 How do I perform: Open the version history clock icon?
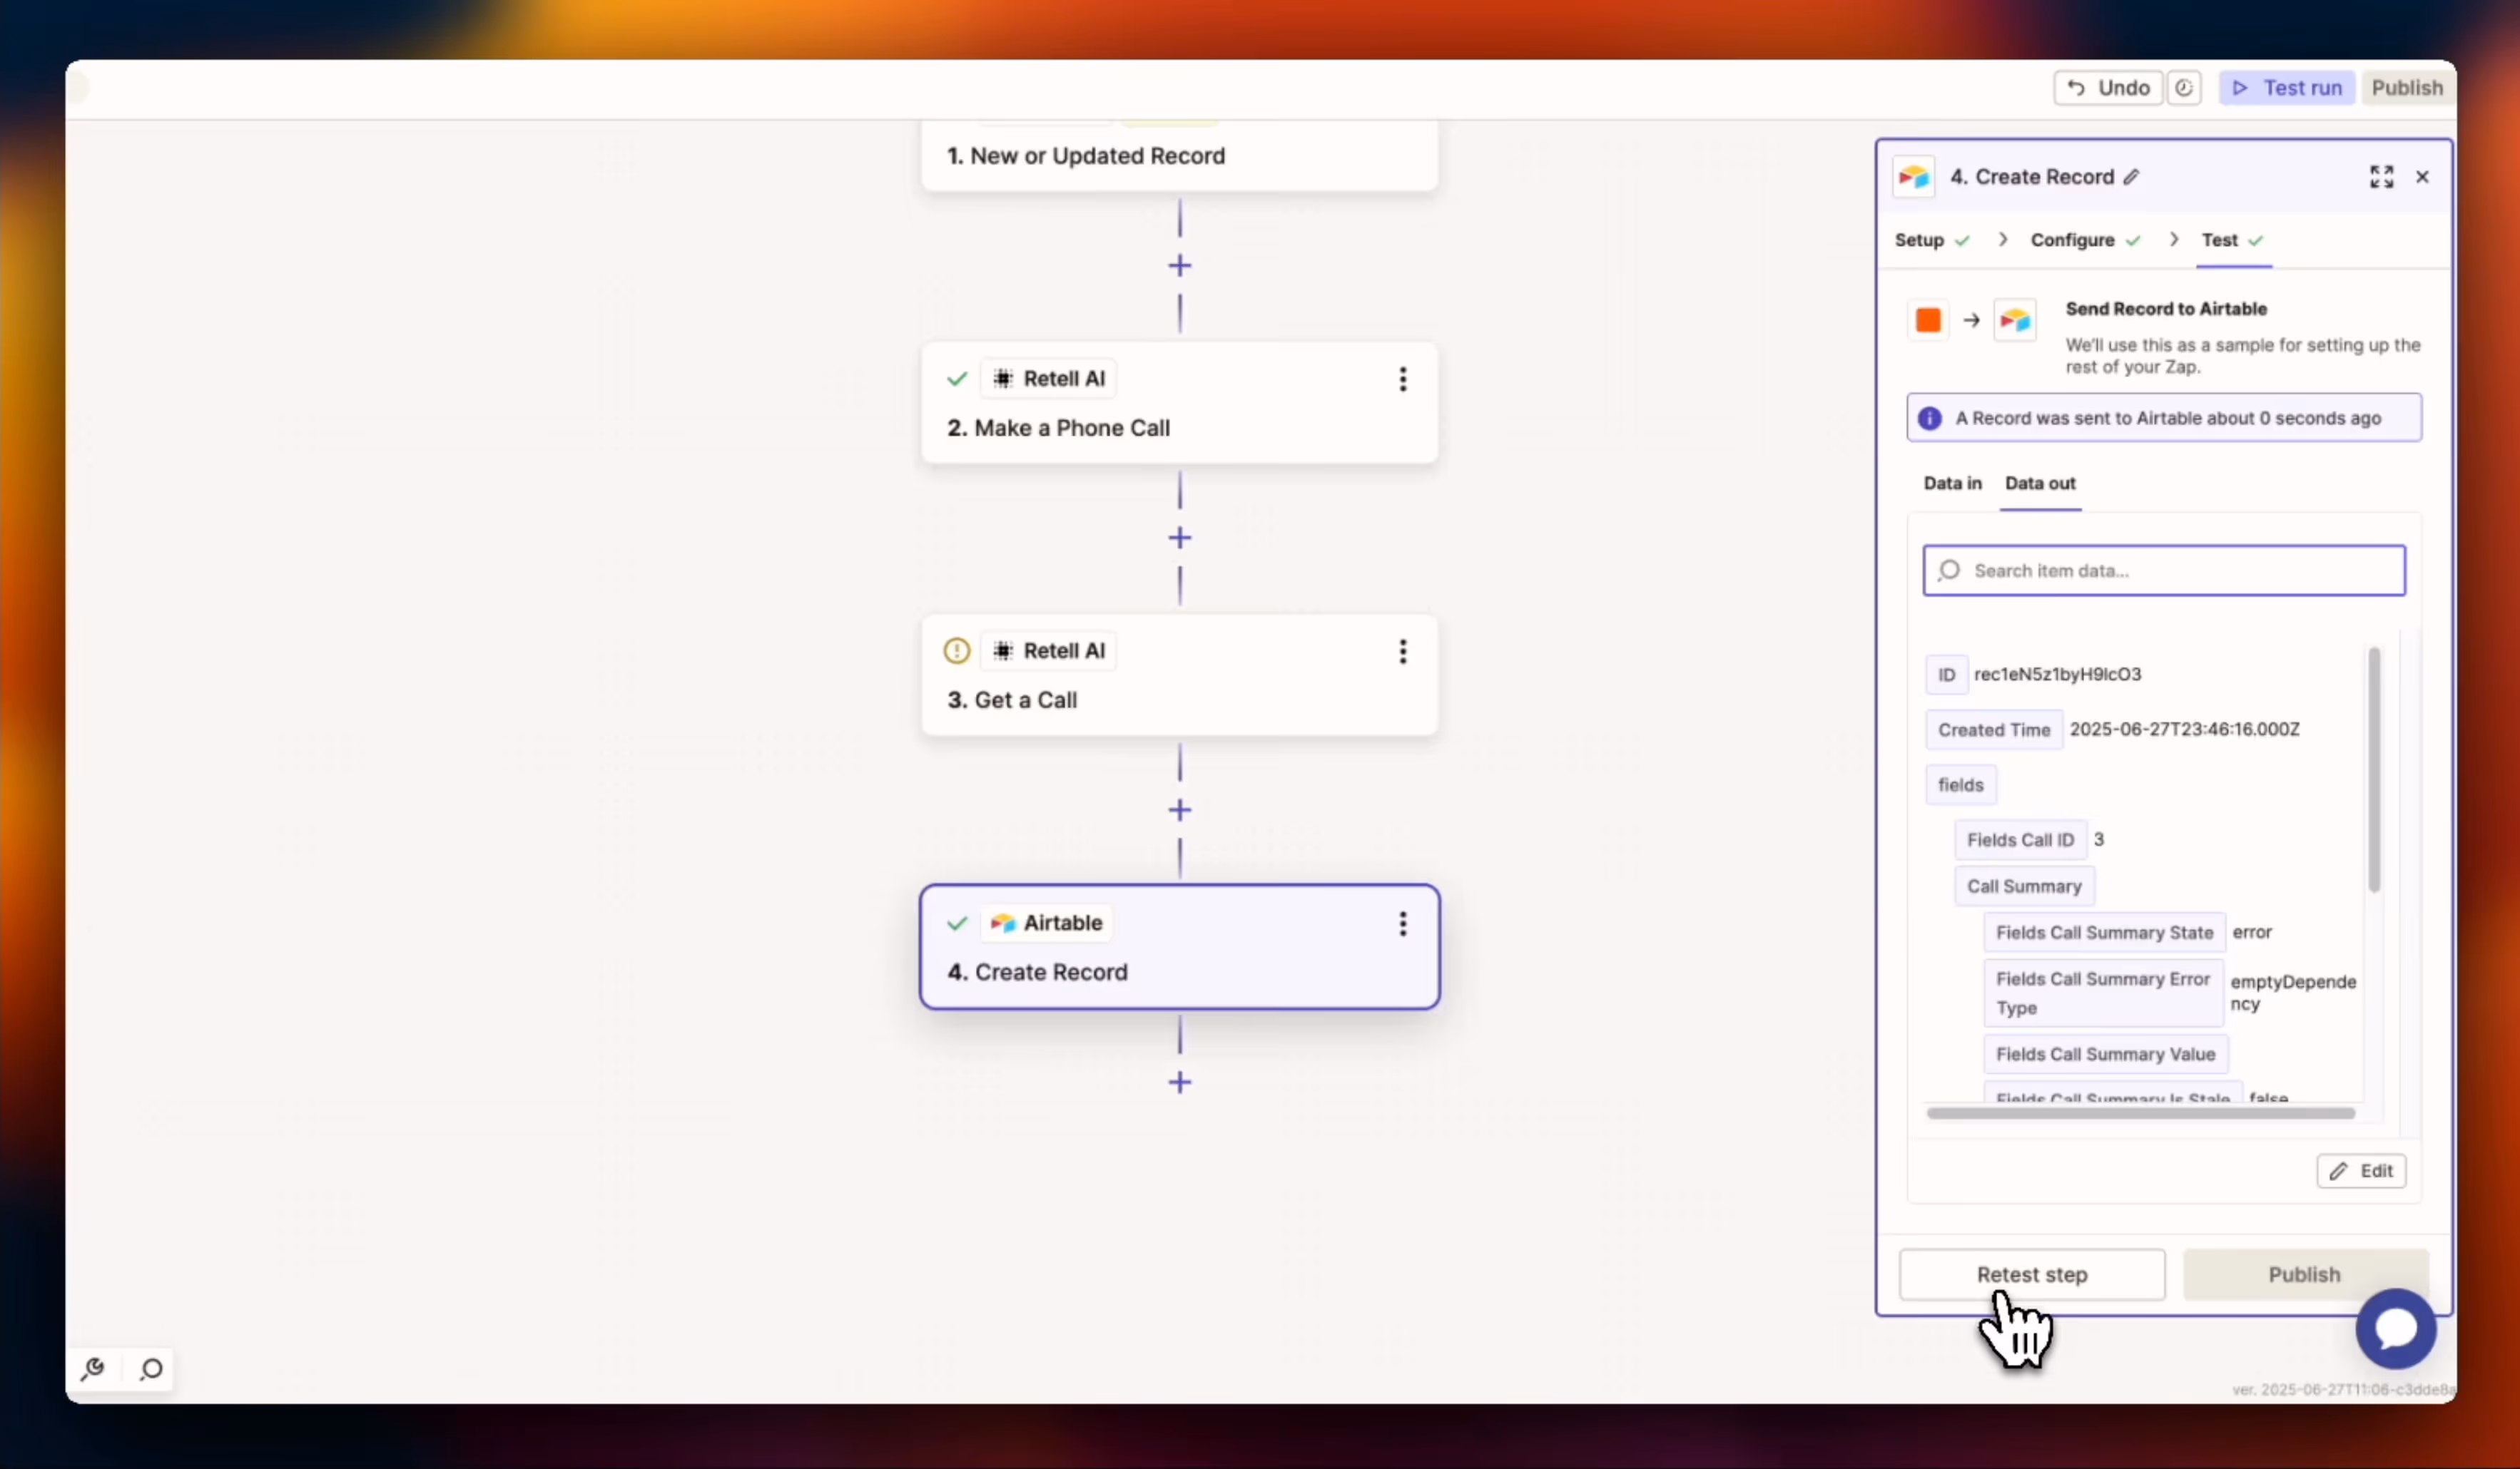[2184, 88]
